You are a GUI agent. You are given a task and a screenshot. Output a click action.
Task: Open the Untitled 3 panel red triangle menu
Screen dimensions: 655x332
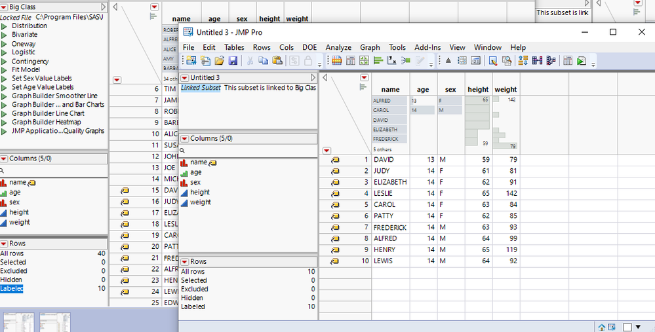(185, 78)
